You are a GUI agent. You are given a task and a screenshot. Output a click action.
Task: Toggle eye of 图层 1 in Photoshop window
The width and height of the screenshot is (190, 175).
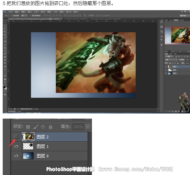click(x=166, y=70)
